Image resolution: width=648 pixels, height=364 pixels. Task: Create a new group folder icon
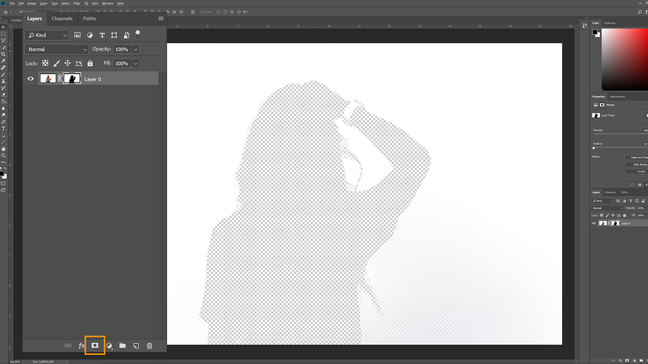(x=123, y=346)
